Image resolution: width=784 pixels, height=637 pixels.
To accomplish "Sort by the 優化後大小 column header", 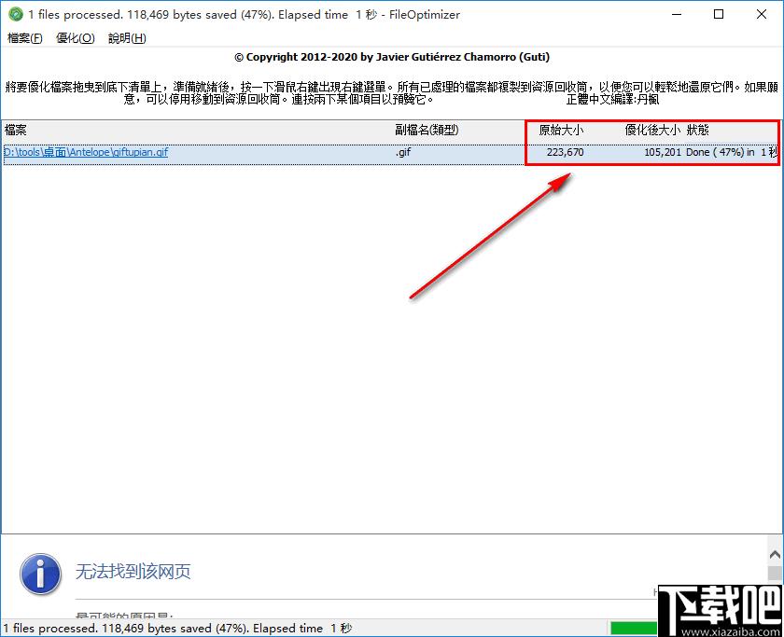I will pyautogui.click(x=652, y=130).
